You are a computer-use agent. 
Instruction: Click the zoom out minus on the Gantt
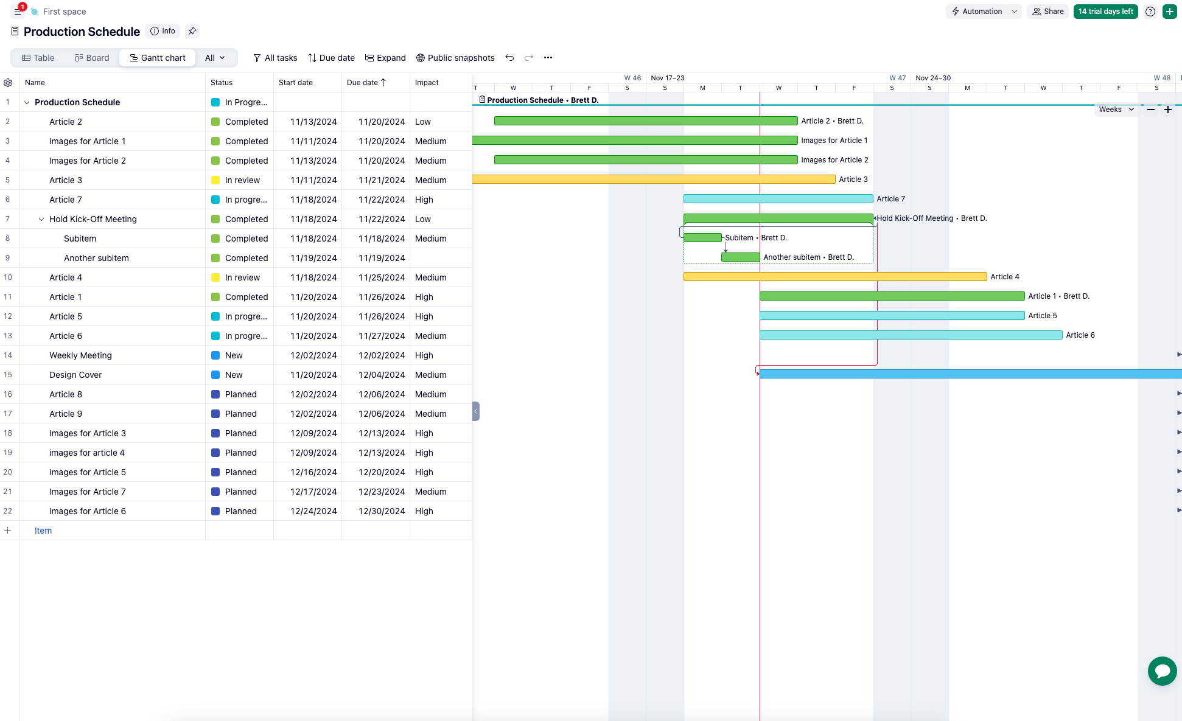click(1151, 110)
